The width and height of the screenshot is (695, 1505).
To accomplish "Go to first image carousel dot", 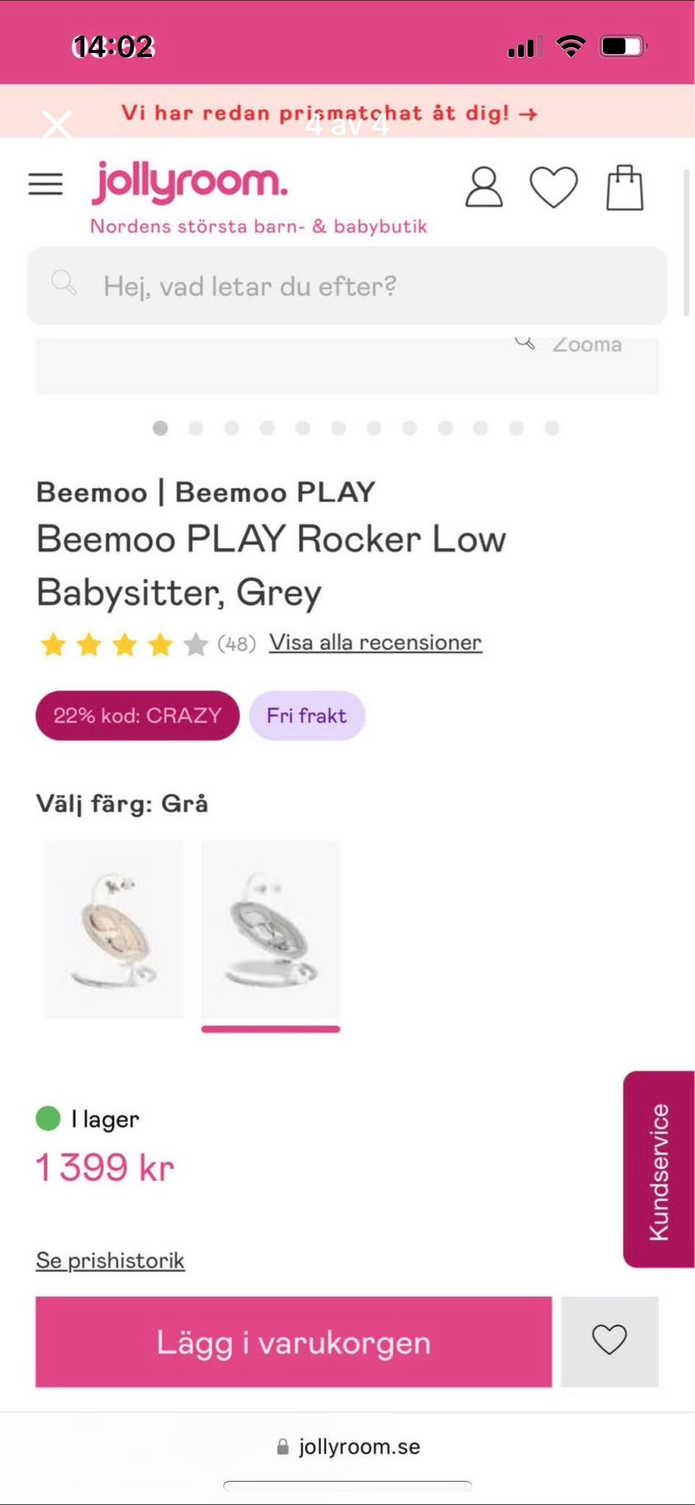I will tap(160, 428).
